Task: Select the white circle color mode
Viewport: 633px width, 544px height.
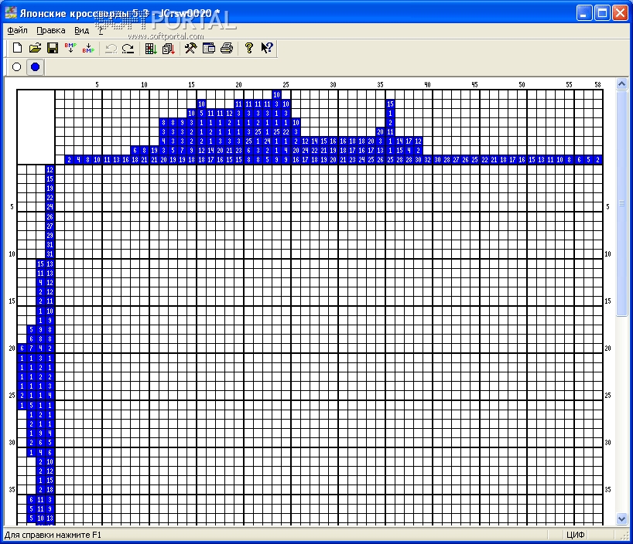Action: [17, 68]
